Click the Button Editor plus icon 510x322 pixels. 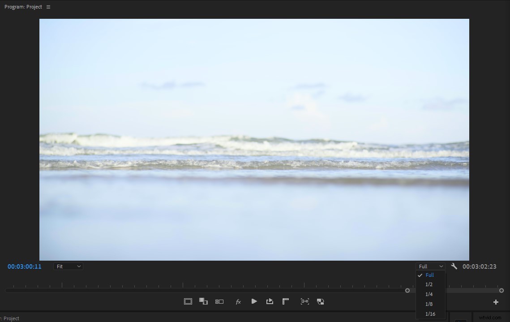click(496, 302)
